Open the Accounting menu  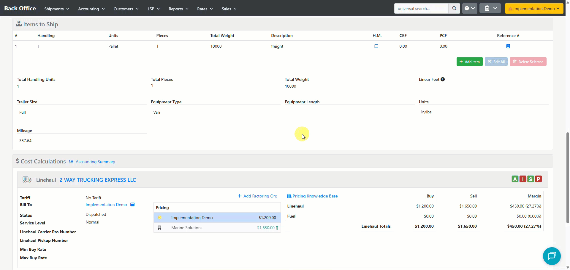tap(91, 9)
